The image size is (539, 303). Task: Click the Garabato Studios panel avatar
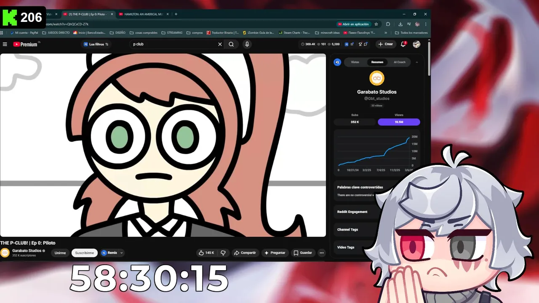(377, 78)
